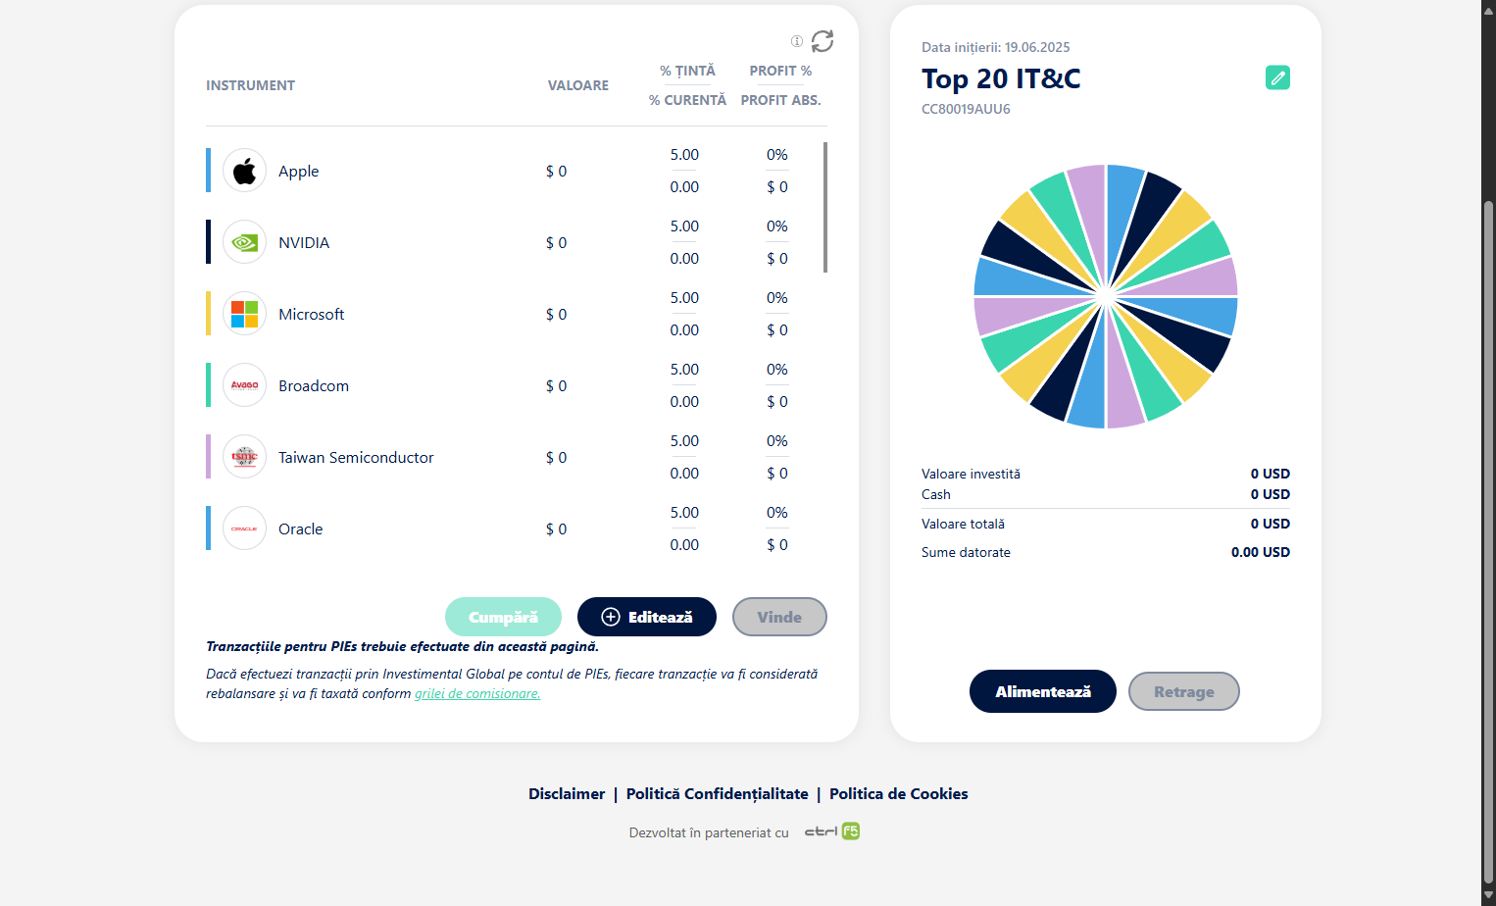1496x906 pixels.
Task: Click the Top 20 IT&C portfolio title
Action: [x=1001, y=78]
